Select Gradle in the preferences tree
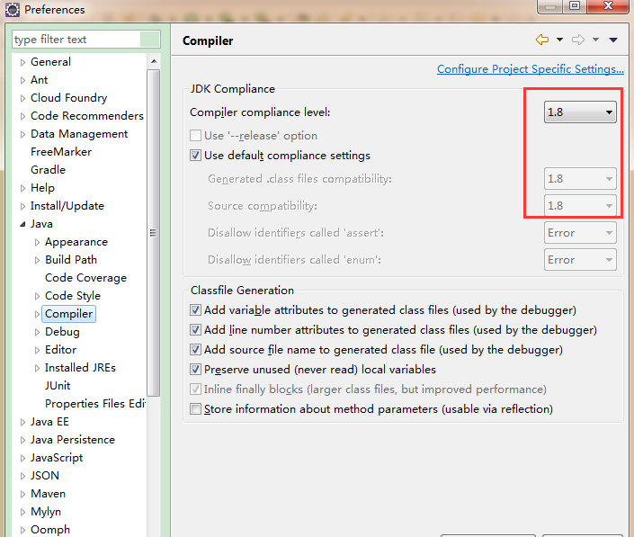 [x=49, y=170]
